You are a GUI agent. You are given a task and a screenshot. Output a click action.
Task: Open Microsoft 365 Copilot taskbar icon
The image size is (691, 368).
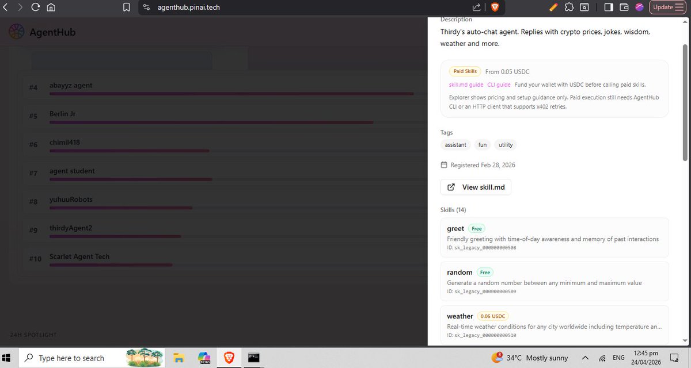[203, 358]
